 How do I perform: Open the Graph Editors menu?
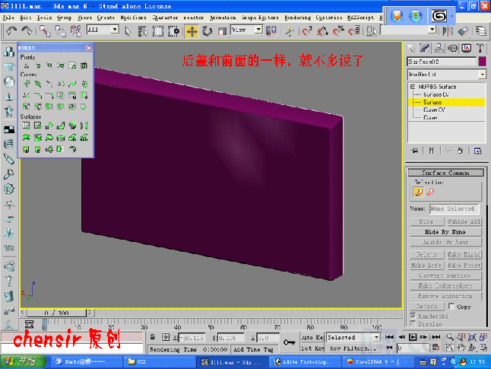(260, 17)
